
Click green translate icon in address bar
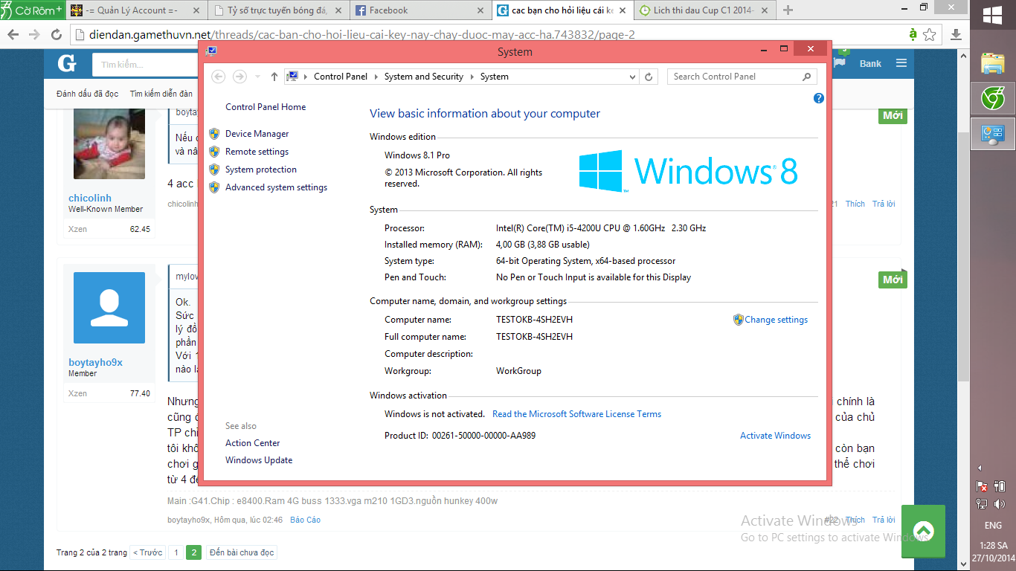click(913, 35)
